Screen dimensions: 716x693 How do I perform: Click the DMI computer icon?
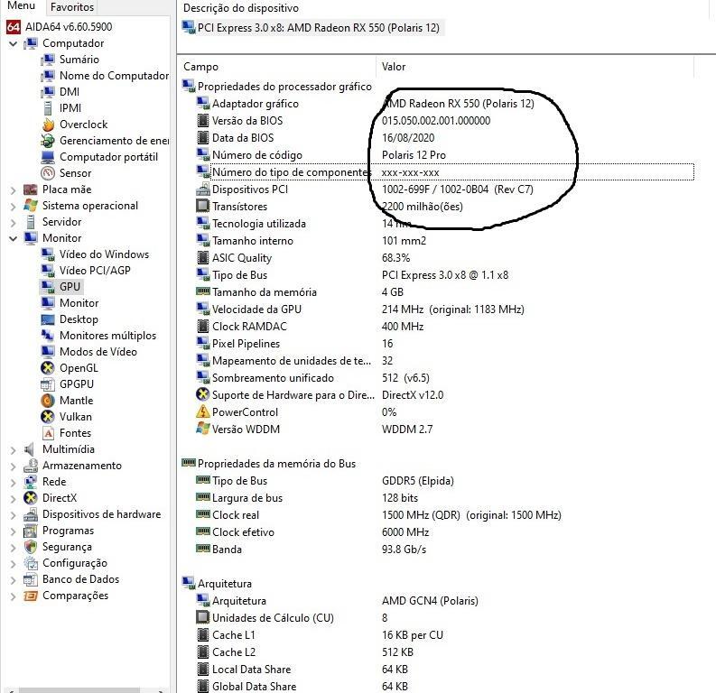[48, 92]
